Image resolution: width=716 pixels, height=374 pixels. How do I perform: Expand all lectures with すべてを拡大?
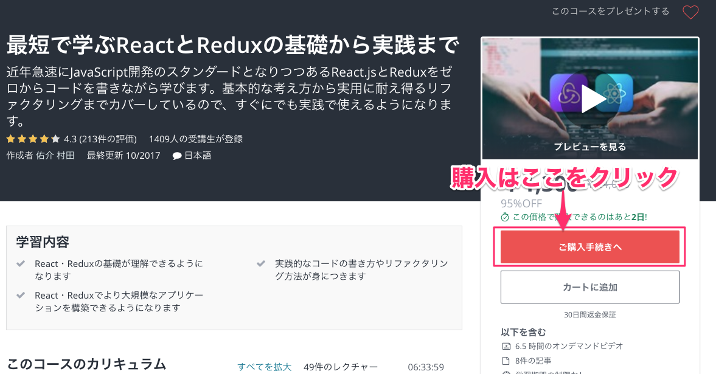coord(265,367)
